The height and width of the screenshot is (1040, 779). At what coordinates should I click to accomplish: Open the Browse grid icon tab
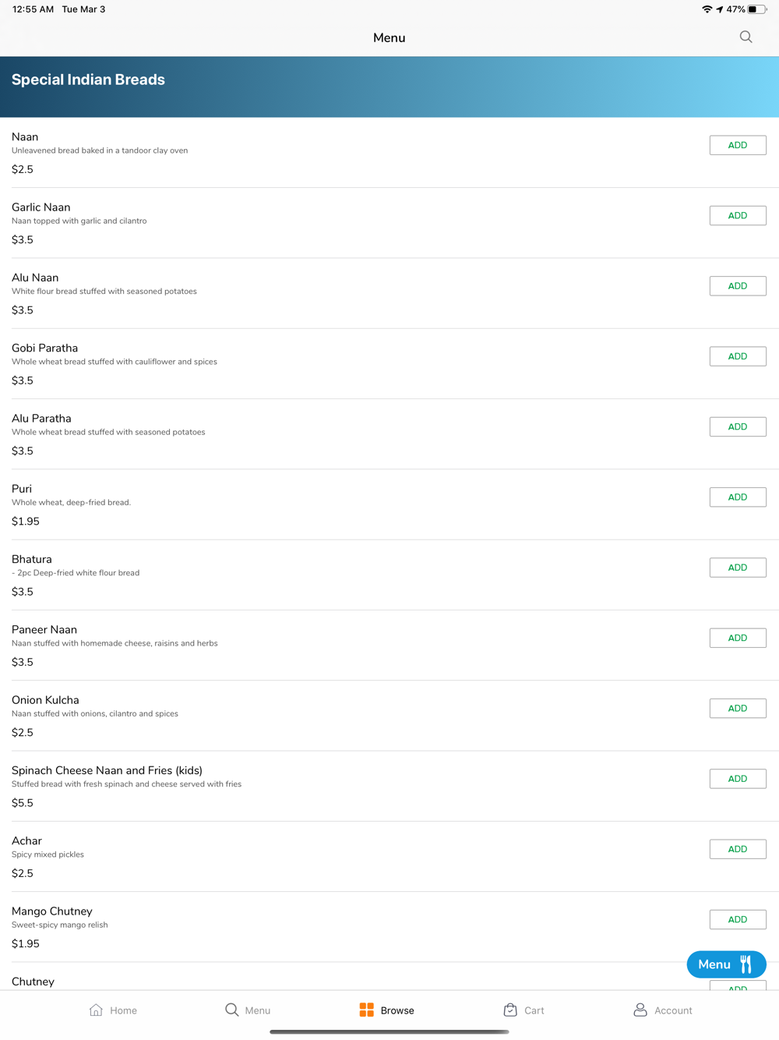click(366, 1010)
